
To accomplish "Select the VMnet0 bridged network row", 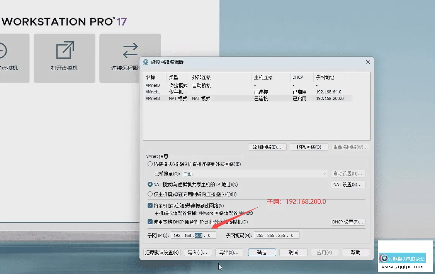I will click(x=174, y=85).
